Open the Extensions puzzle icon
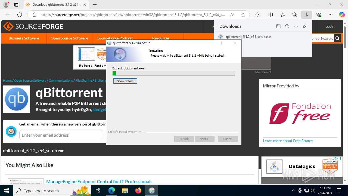This screenshot has width=348, height=196. click(257, 15)
